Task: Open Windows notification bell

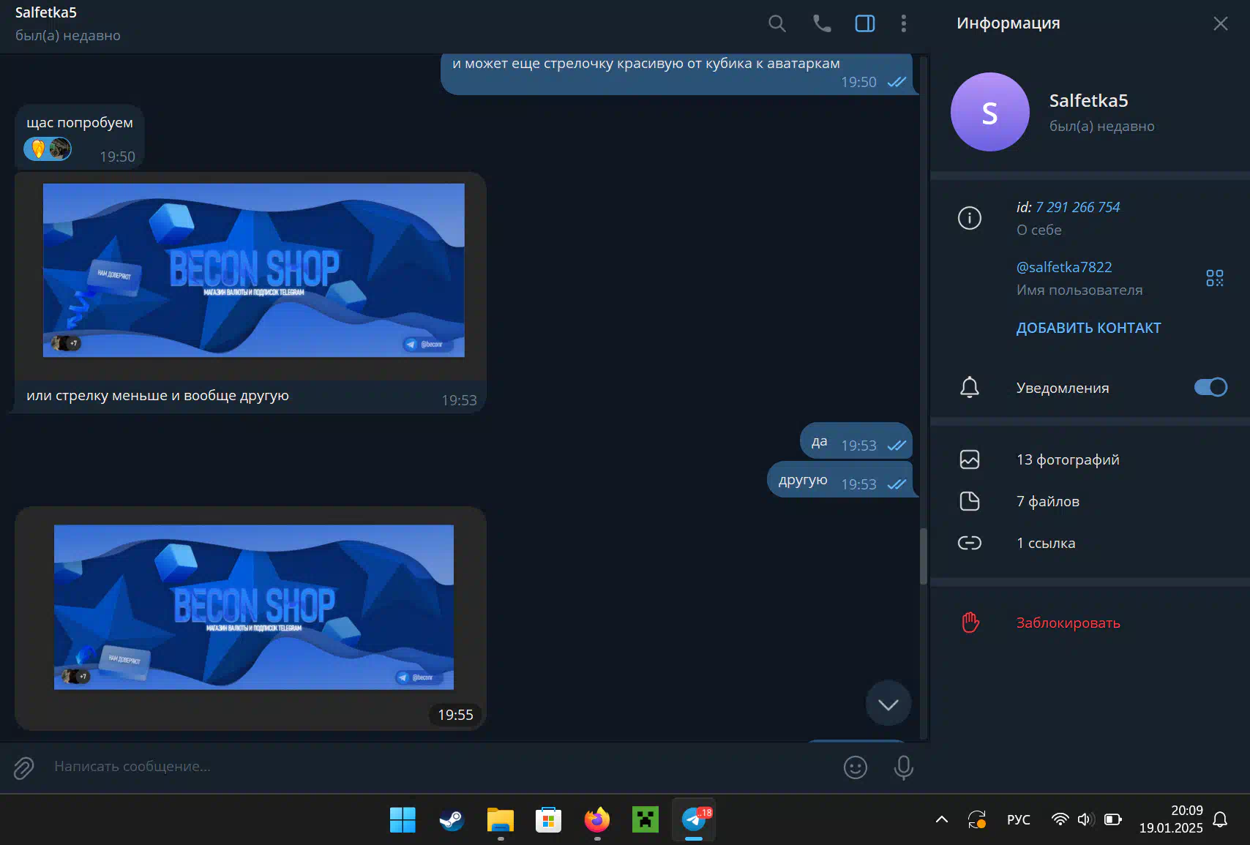Action: (1220, 819)
